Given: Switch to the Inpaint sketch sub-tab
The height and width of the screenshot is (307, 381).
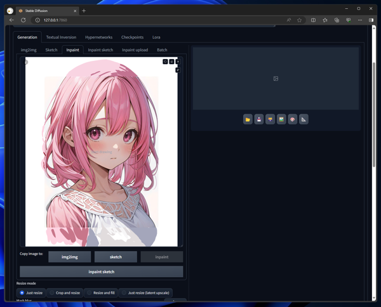Looking at the screenshot, I should [100, 49].
